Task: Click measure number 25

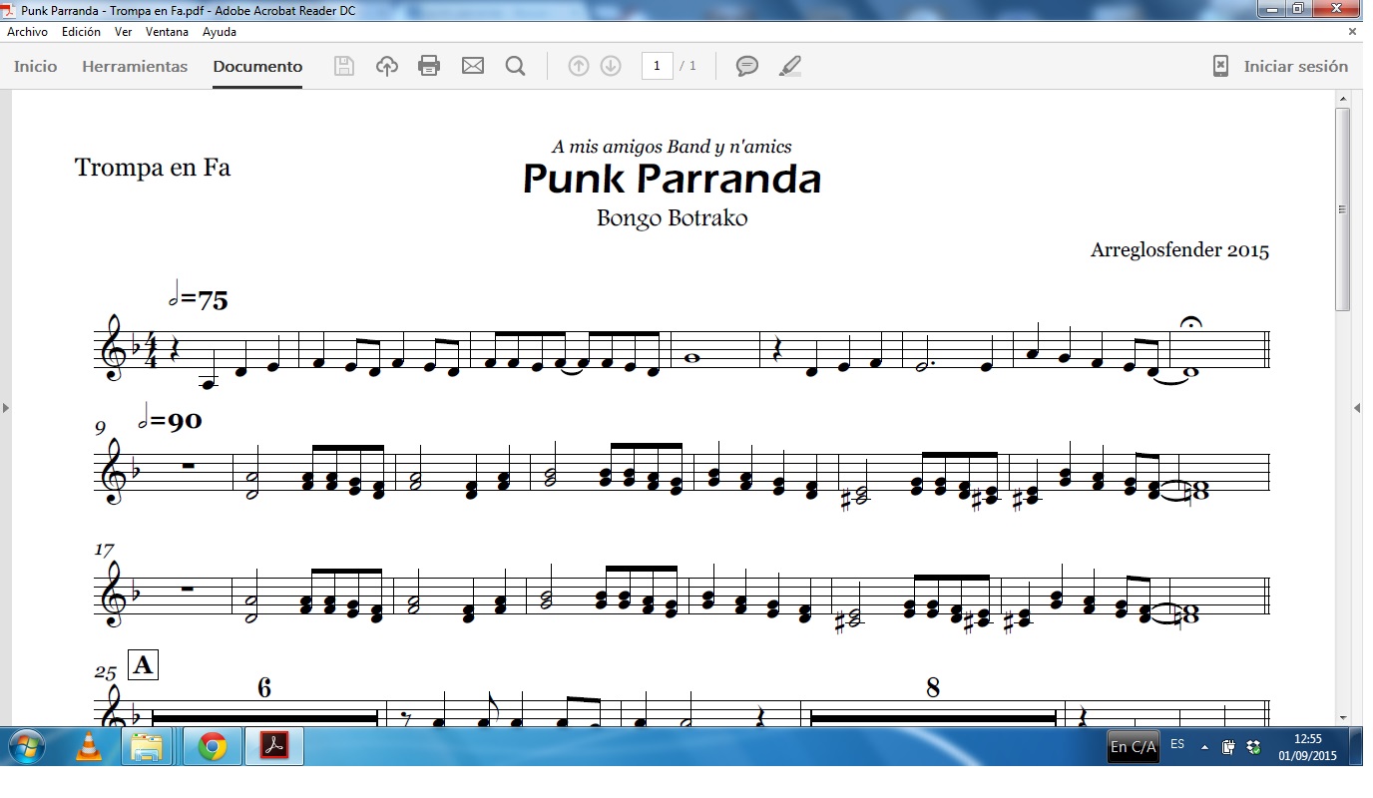Action: 105,672
